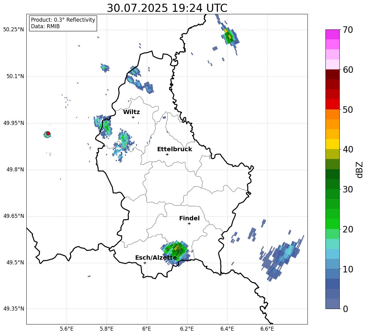The height and width of the screenshot is (335, 367).
Task: Click the yellow colorbar band at 40
Action: click(x=332, y=144)
